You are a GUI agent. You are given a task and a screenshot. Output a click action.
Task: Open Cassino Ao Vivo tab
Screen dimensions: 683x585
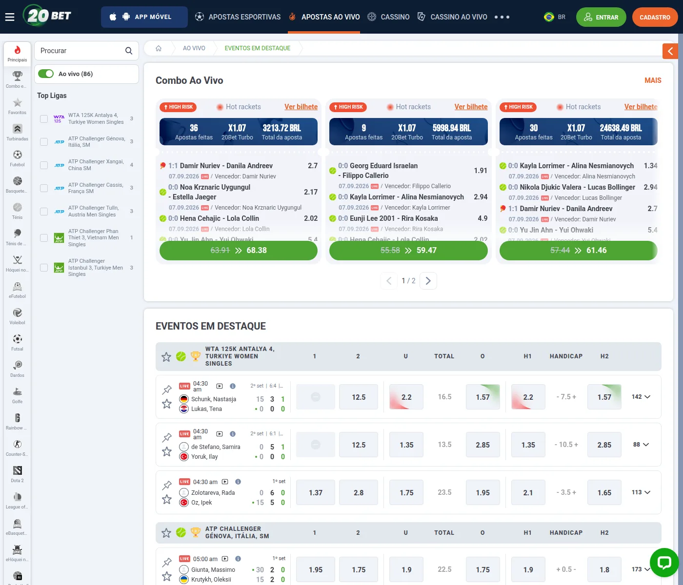[452, 17]
